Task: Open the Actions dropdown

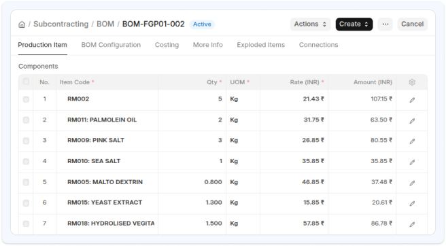Action: pos(310,24)
